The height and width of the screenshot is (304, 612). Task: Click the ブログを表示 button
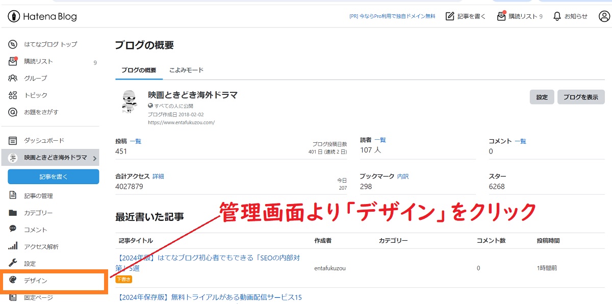coord(580,97)
